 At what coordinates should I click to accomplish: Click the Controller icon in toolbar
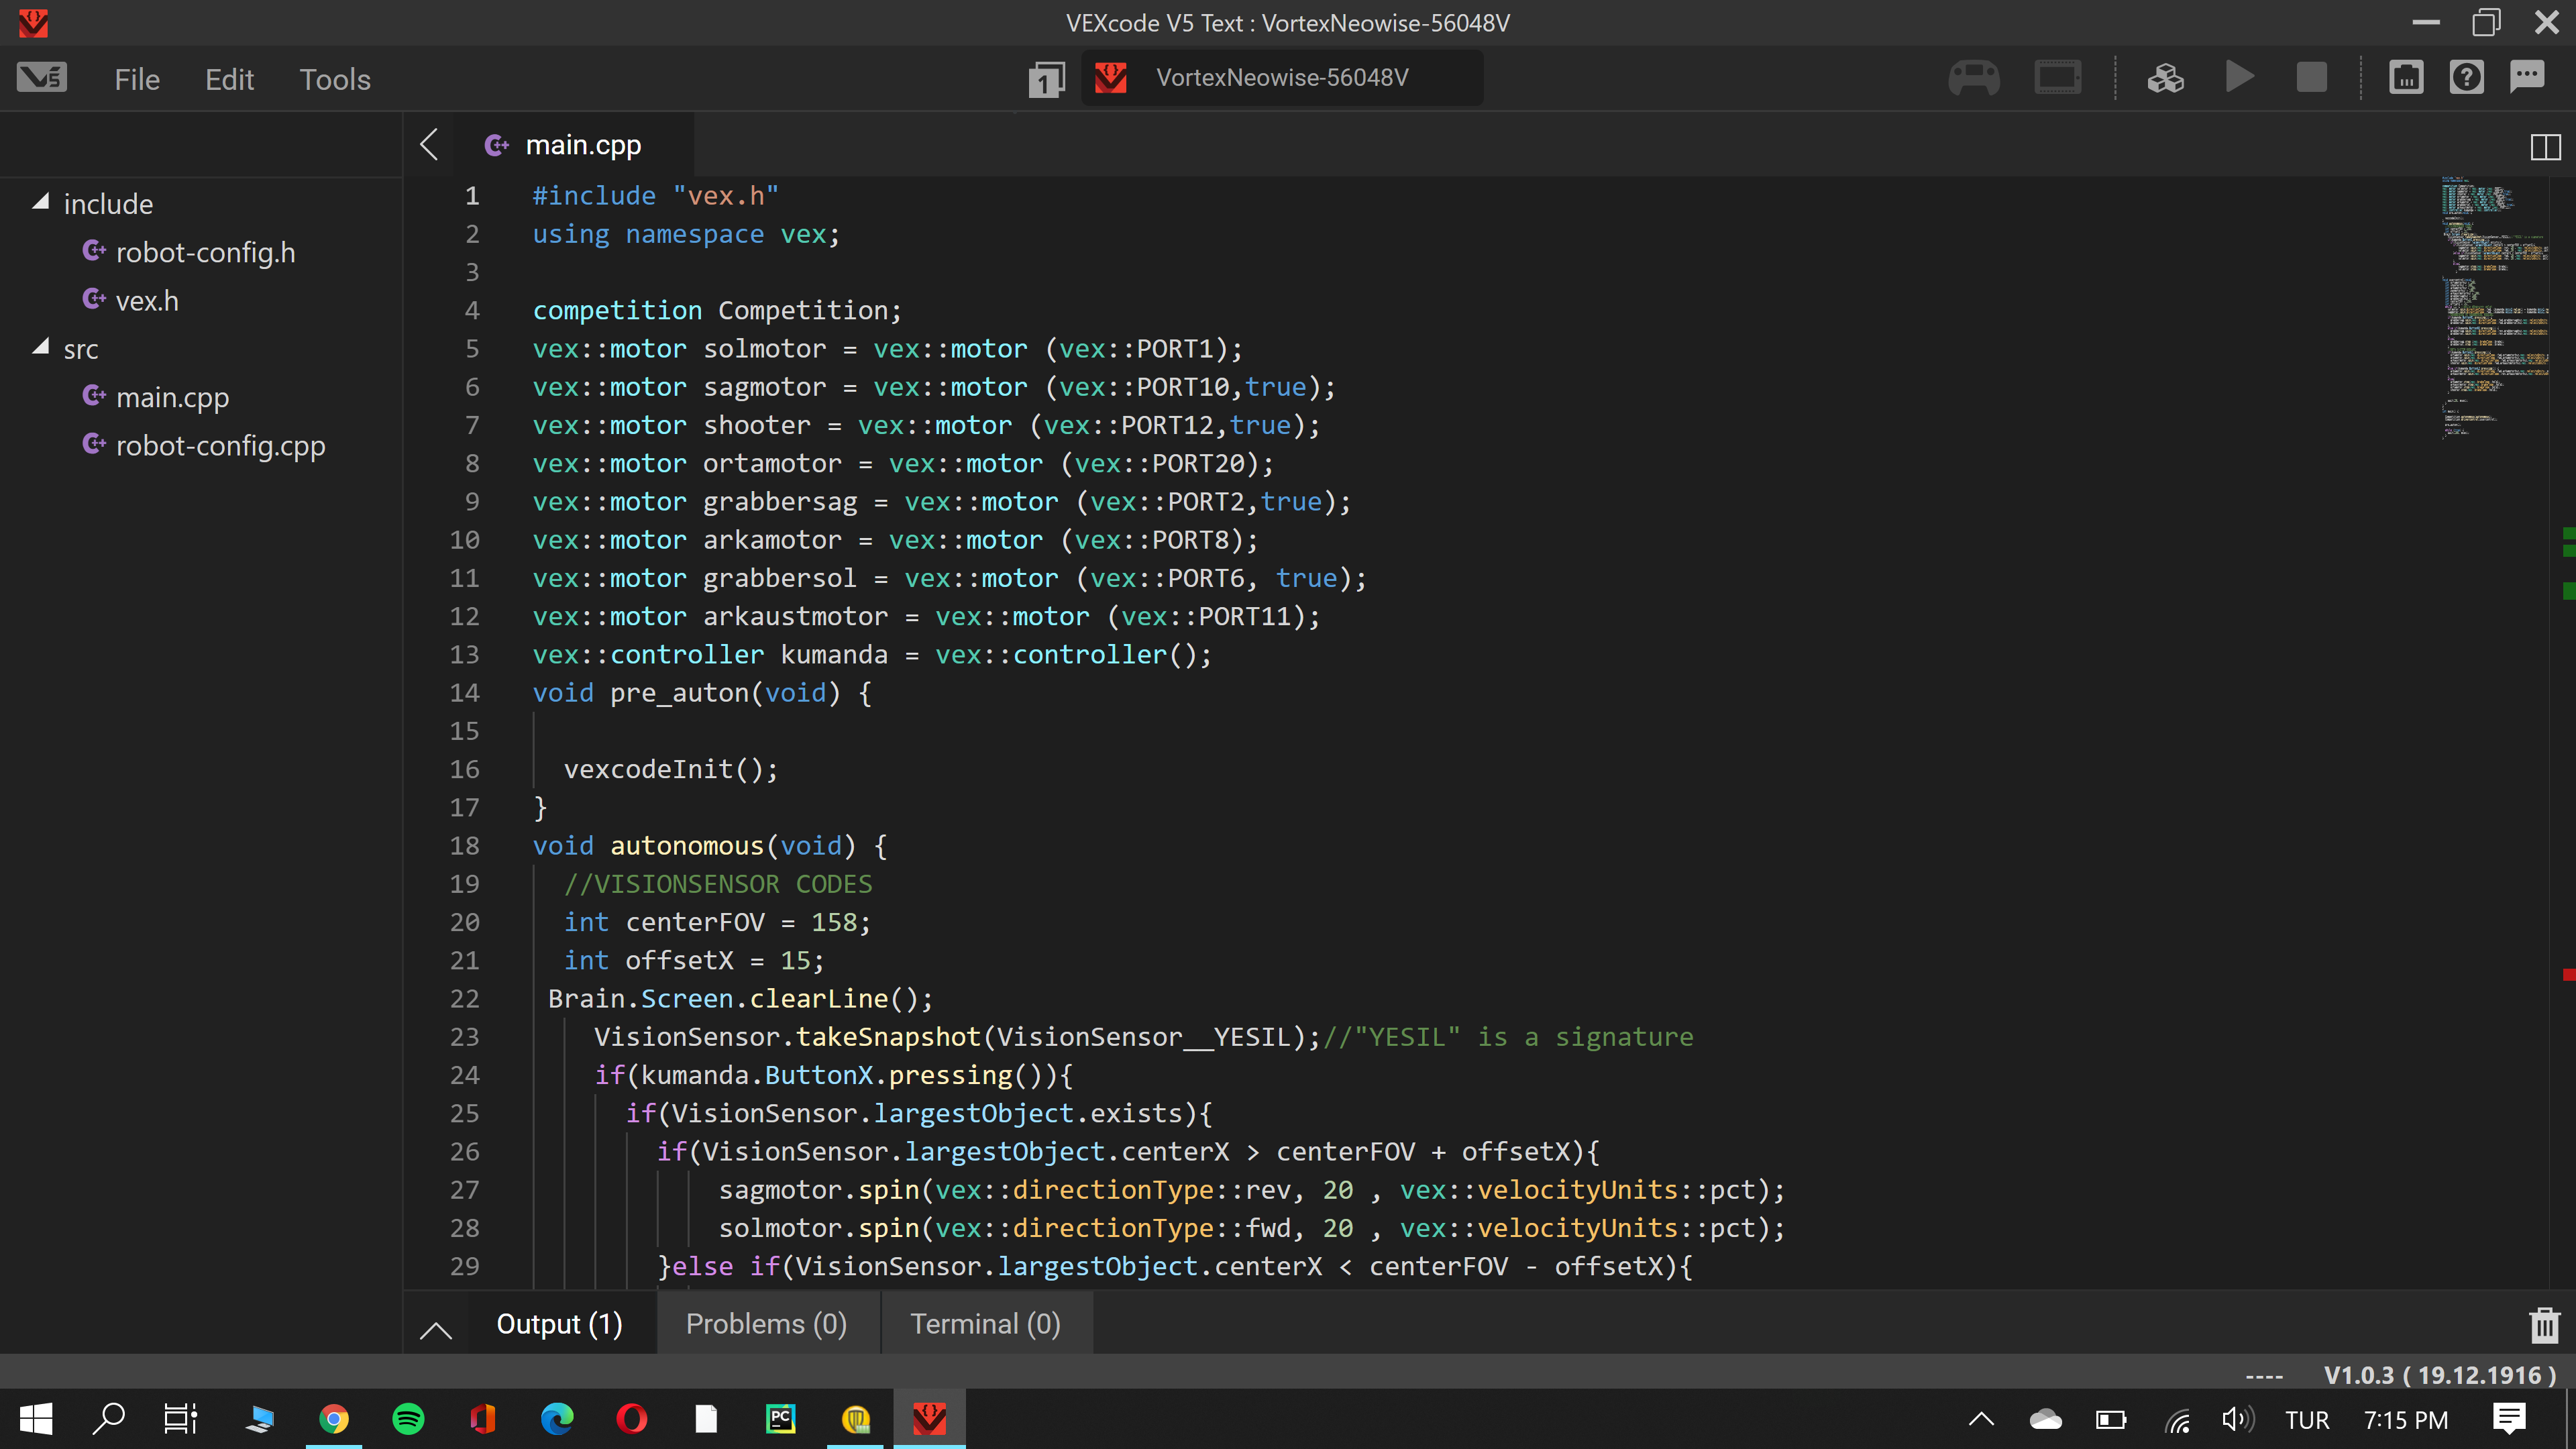click(1974, 78)
